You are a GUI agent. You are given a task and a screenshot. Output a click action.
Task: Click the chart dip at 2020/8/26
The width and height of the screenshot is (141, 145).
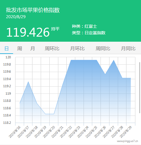tap(105, 74)
